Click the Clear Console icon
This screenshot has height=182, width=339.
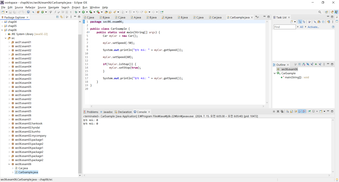(x=287, y=111)
